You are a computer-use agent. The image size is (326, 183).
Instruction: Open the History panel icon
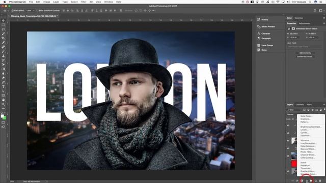point(259,19)
